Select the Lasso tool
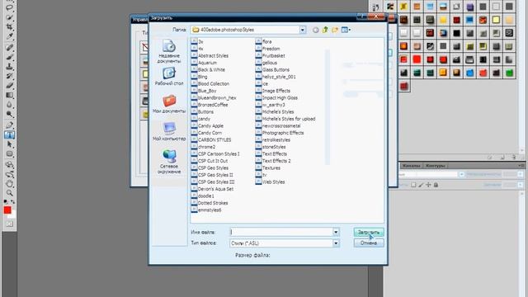The width and height of the screenshot is (528, 297). click(x=9, y=7)
